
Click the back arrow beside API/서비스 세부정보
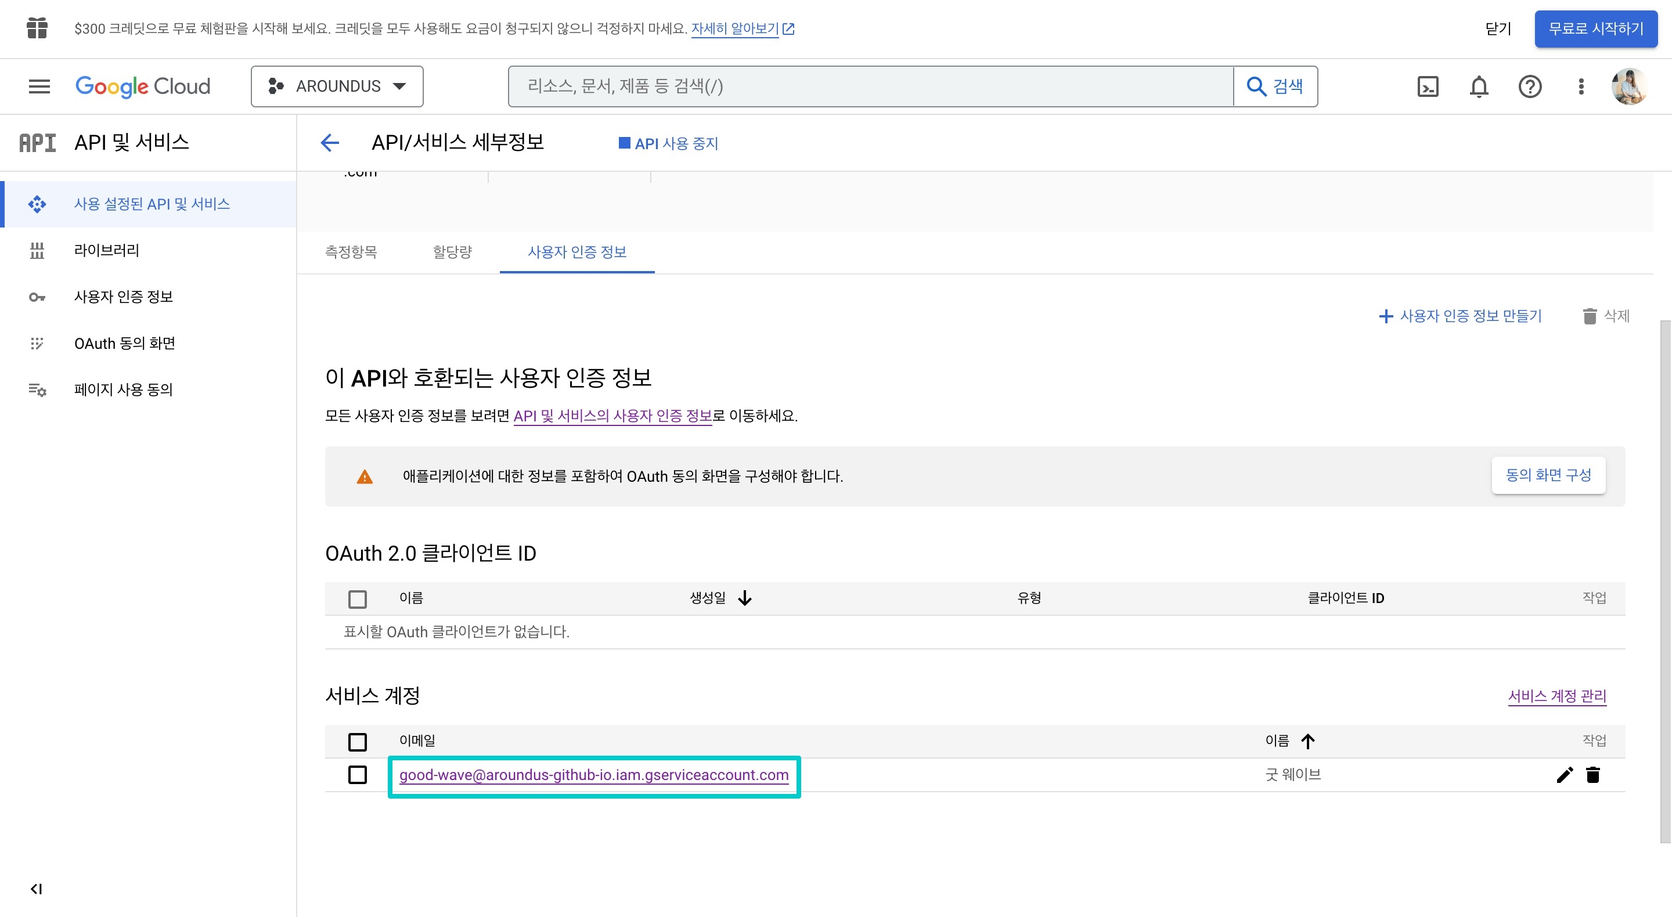(x=330, y=143)
